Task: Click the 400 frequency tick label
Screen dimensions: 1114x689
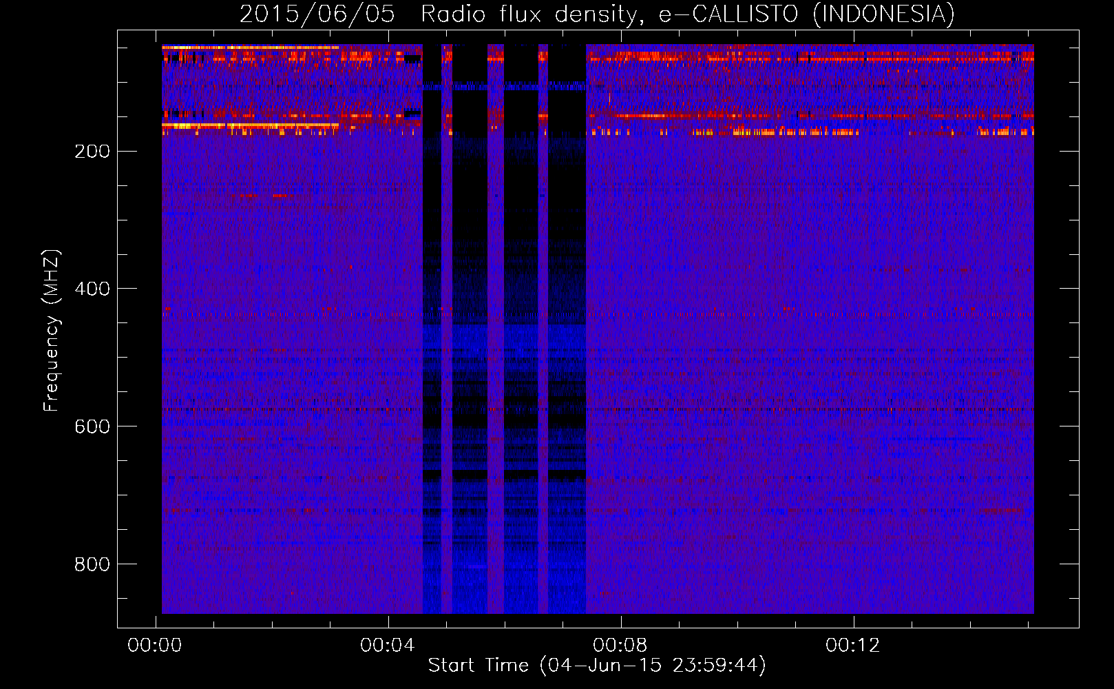Action: 92,289
